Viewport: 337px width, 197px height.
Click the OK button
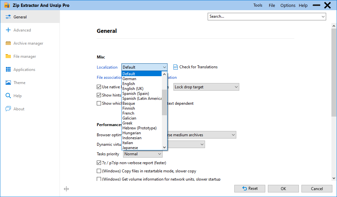tap(283, 189)
